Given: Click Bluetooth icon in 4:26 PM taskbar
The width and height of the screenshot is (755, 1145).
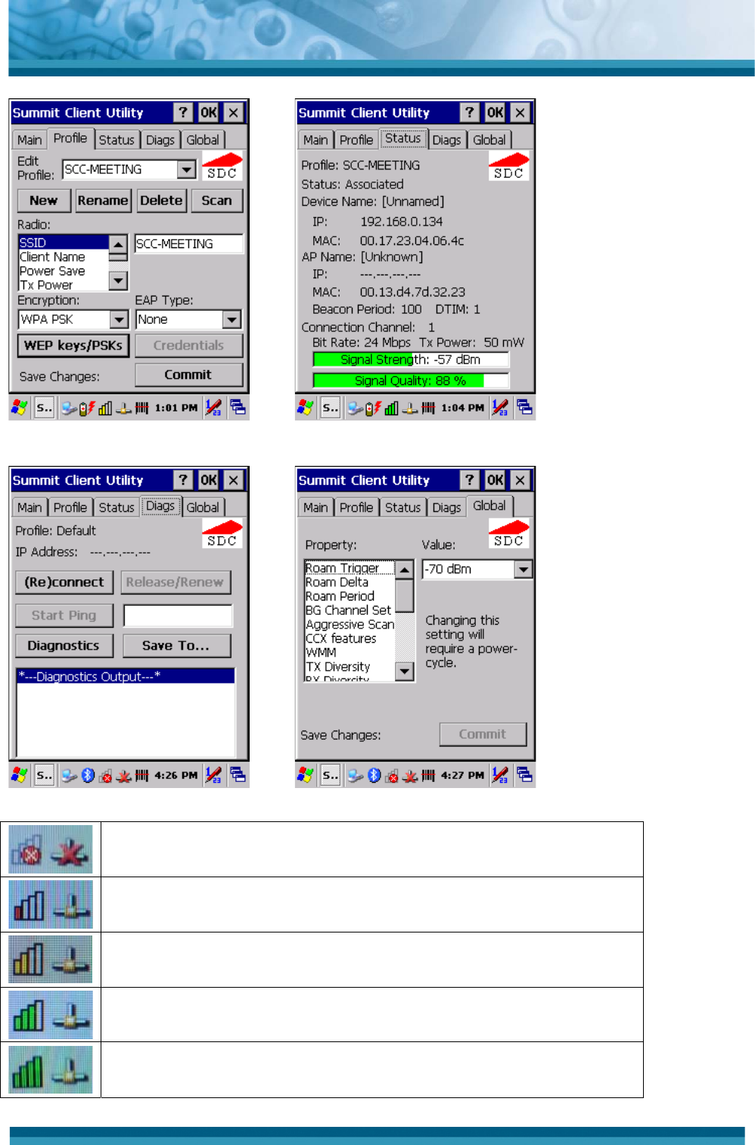Looking at the screenshot, I should tap(88, 775).
